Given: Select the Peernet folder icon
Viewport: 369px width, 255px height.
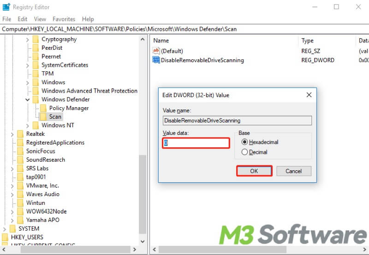Looking at the screenshot, I should pyautogui.click(x=36, y=57).
